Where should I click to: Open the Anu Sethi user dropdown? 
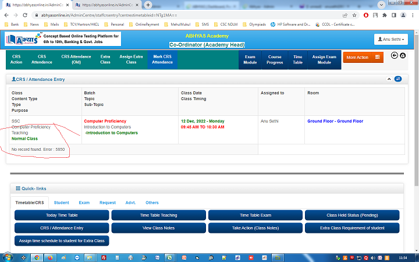pos(395,40)
